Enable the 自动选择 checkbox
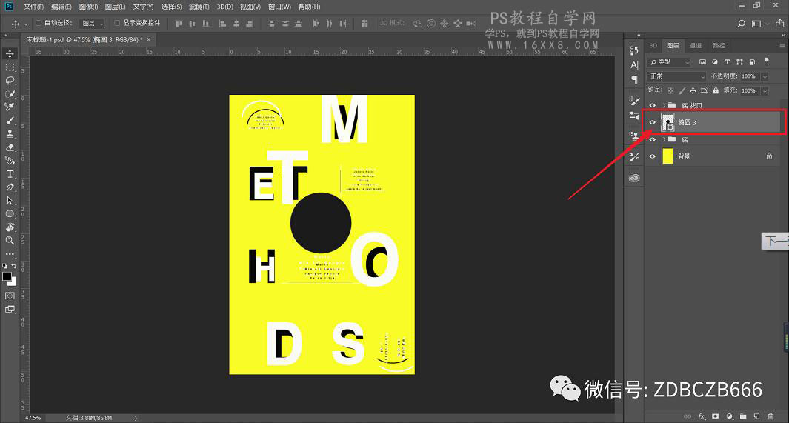The height and width of the screenshot is (423, 789). pyautogui.click(x=39, y=23)
